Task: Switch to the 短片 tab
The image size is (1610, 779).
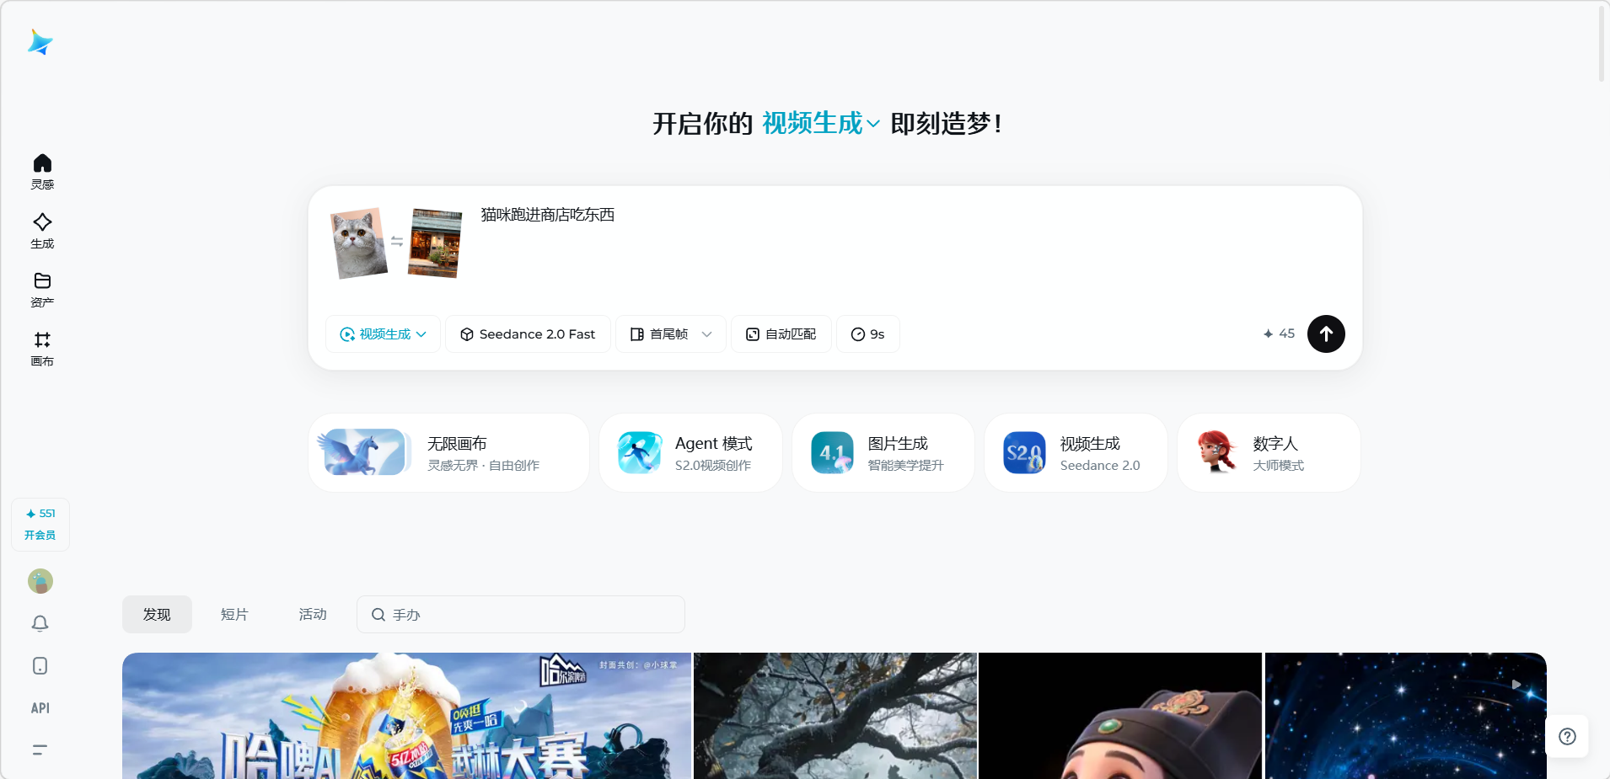Action: click(x=234, y=615)
